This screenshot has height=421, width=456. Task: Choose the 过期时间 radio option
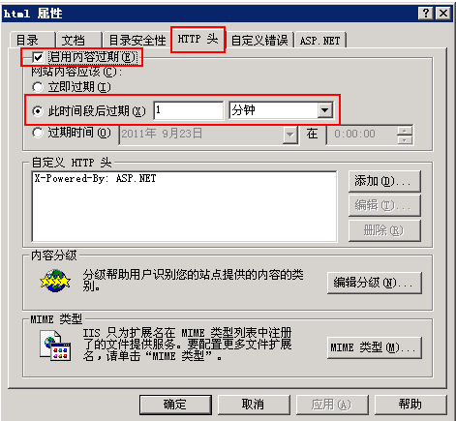click(38, 133)
